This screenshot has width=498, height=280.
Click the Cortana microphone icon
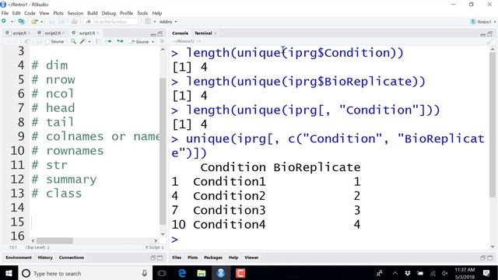coord(145,273)
